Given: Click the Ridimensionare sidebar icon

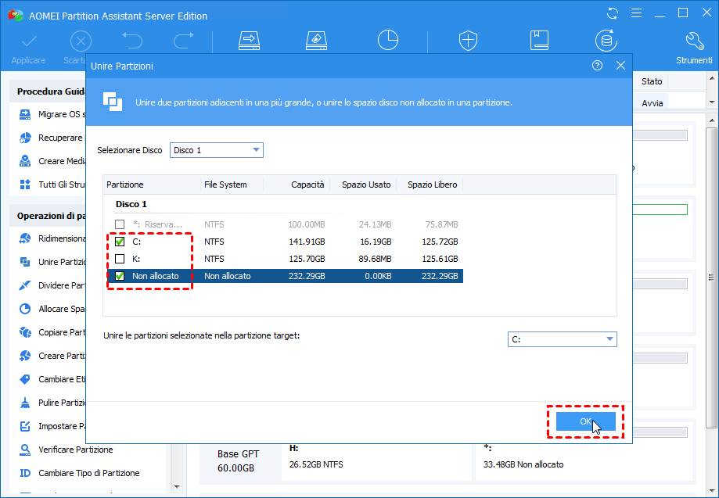Looking at the screenshot, I should 25,238.
